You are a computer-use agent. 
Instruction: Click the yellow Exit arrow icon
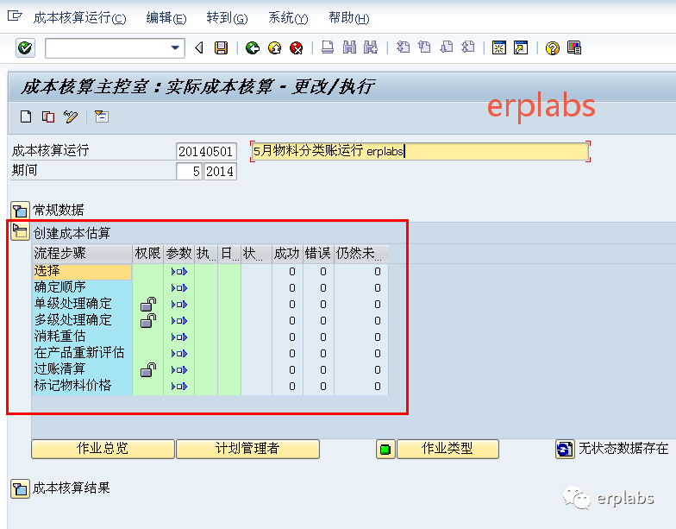(x=274, y=48)
